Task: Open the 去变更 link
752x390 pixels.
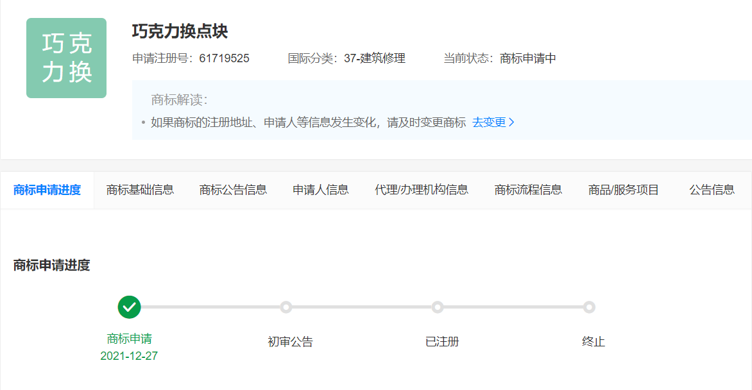Action: [x=493, y=123]
